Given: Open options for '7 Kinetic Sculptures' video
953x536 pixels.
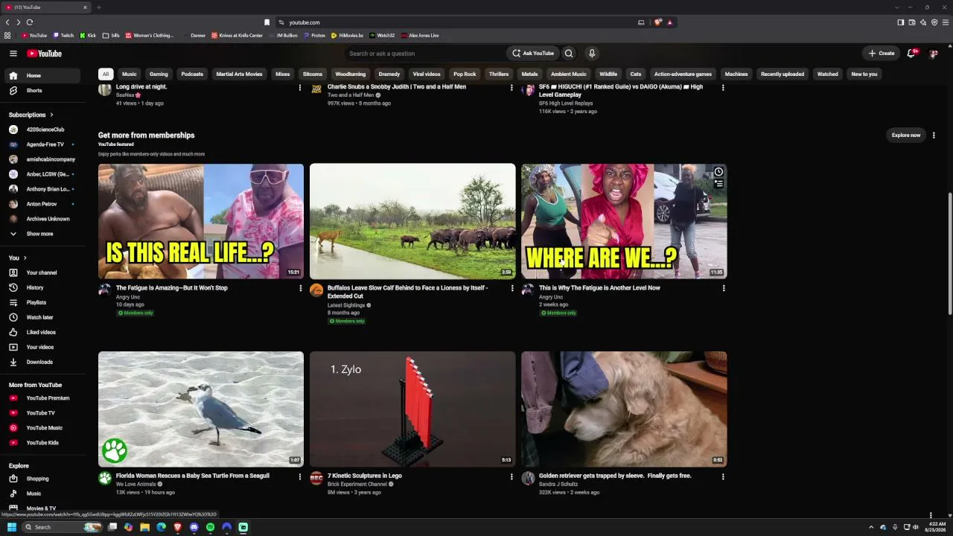Looking at the screenshot, I should coord(511,476).
